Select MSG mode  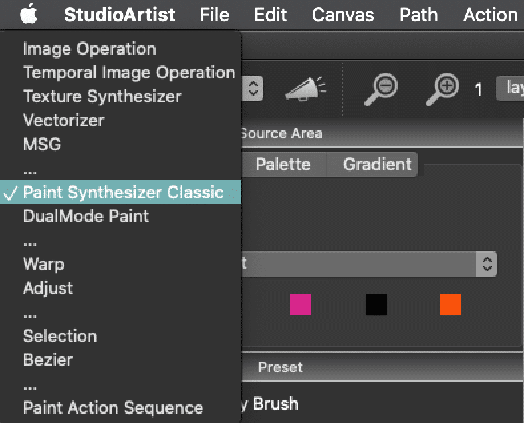point(120,144)
